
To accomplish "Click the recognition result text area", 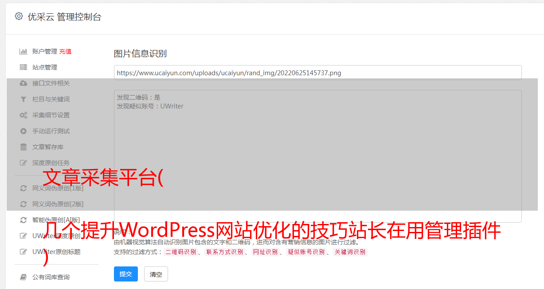I will coord(317,156).
